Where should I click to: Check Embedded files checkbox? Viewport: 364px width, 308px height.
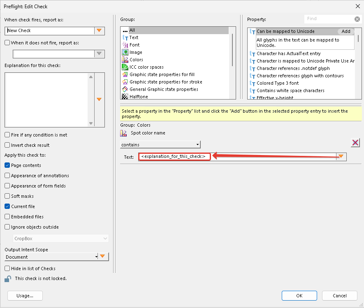click(7, 217)
